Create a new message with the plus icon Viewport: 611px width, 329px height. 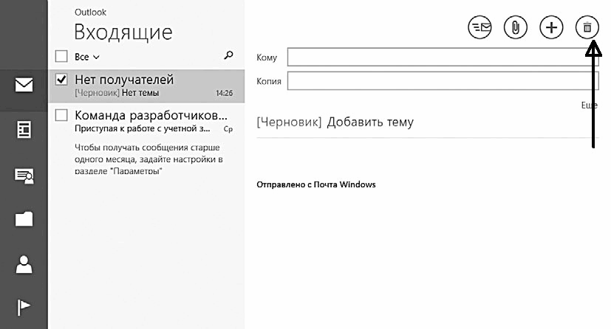[551, 27]
